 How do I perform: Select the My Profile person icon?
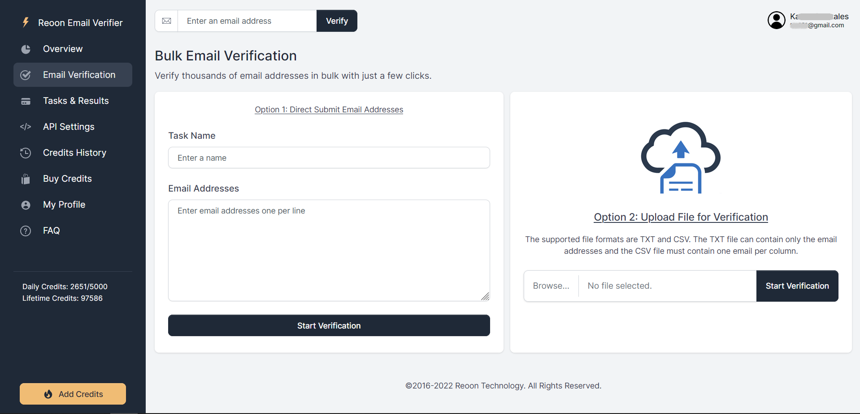point(26,205)
